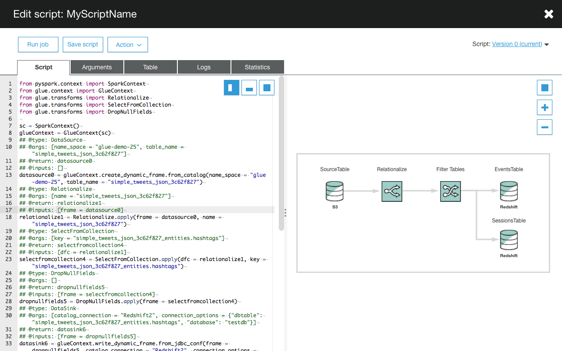The image size is (562, 351).
Task: Click the Filter Tables label in diagram
Action: (x=450, y=169)
